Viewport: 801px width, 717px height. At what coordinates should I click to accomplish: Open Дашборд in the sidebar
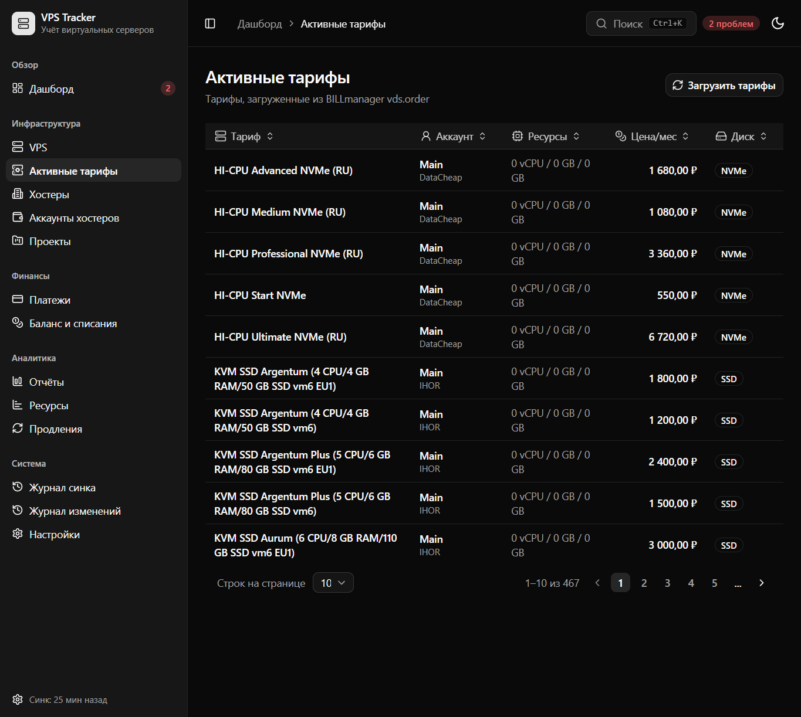(x=94, y=89)
